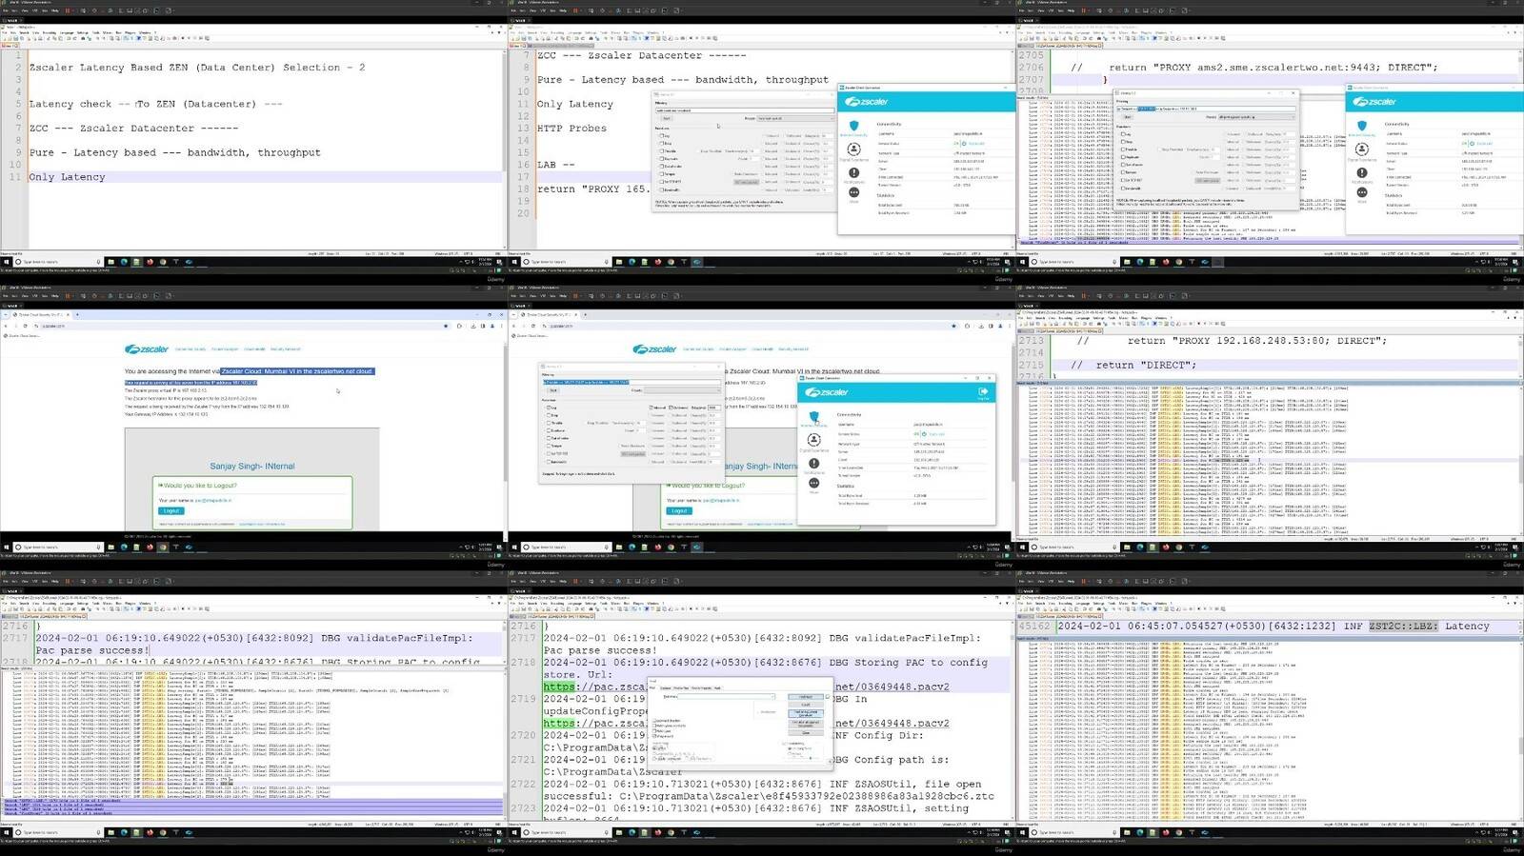Image resolution: width=1524 pixels, height=856 pixels.
Task: Open Presets dropdown in clumsy dialog over browser
Action: click(683, 389)
